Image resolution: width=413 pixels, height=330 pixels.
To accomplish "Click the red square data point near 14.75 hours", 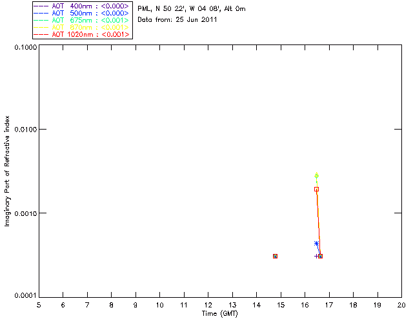I will [x=276, y=256].
